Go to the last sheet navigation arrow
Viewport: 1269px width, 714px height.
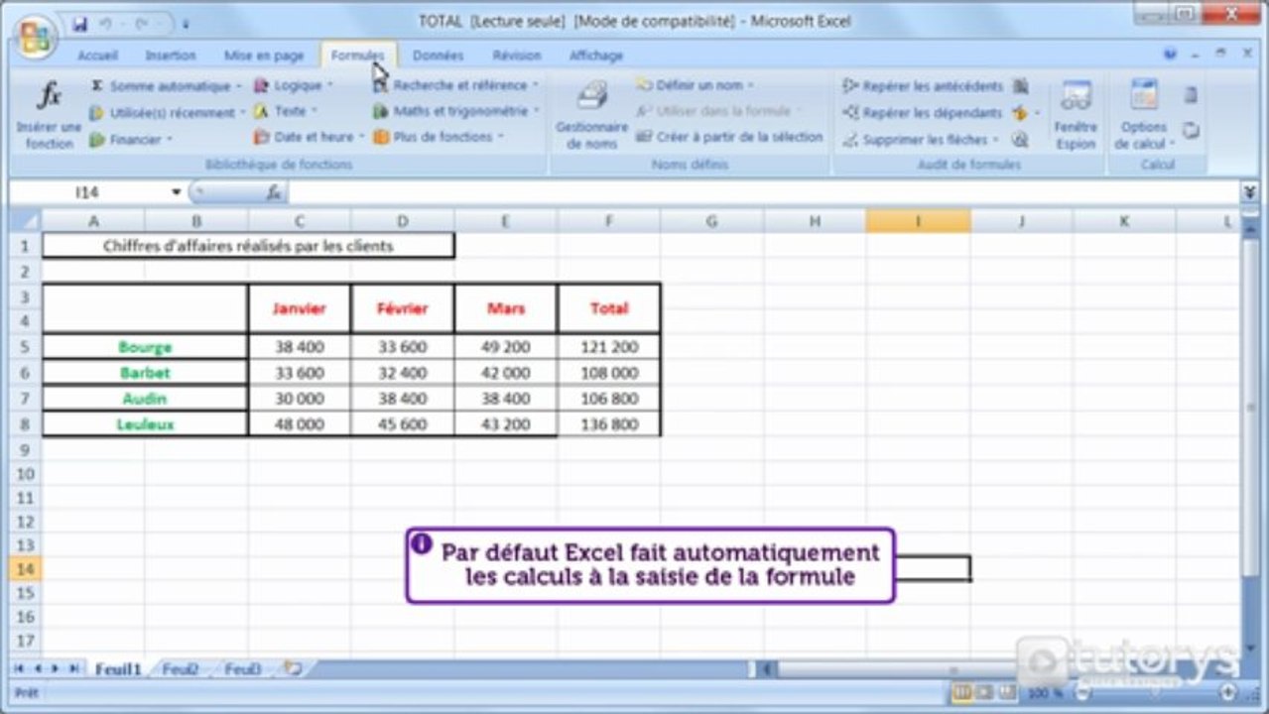coord(73,669)
